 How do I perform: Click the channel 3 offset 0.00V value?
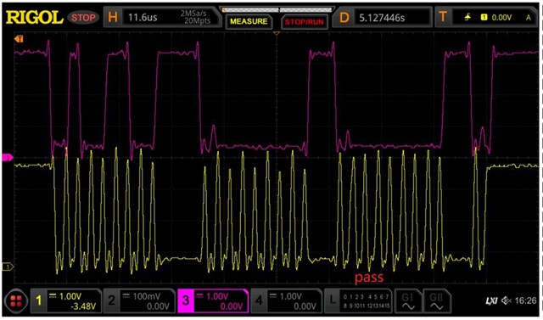[232, 306]
